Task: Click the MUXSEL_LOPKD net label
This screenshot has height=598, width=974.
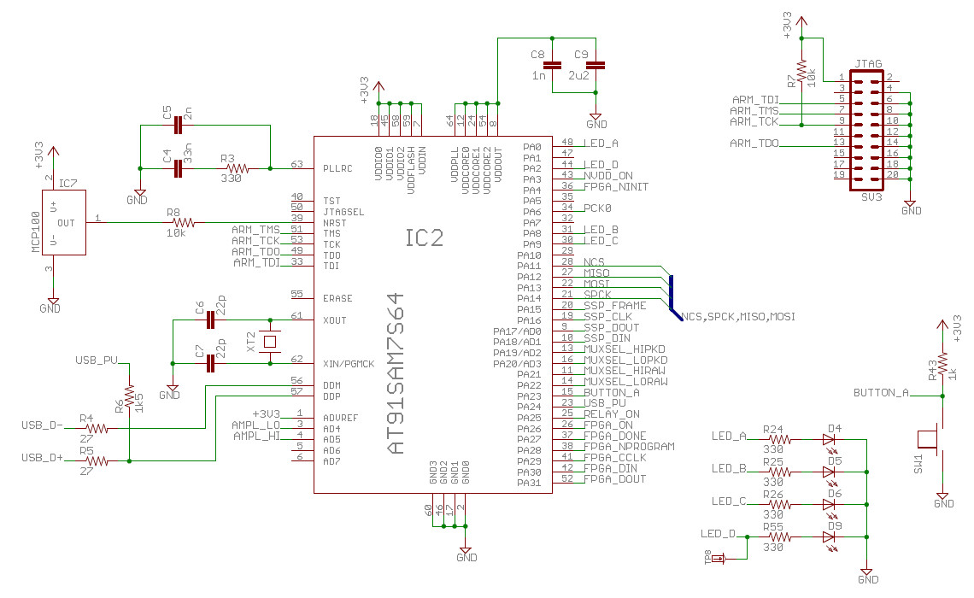Action: (625, 360)
